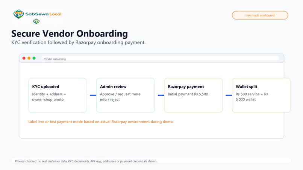This screenshot has width=303, height=170.
Task: Click the Live mode configured pill
Action: pyautogui.click(x=260, y=15)
